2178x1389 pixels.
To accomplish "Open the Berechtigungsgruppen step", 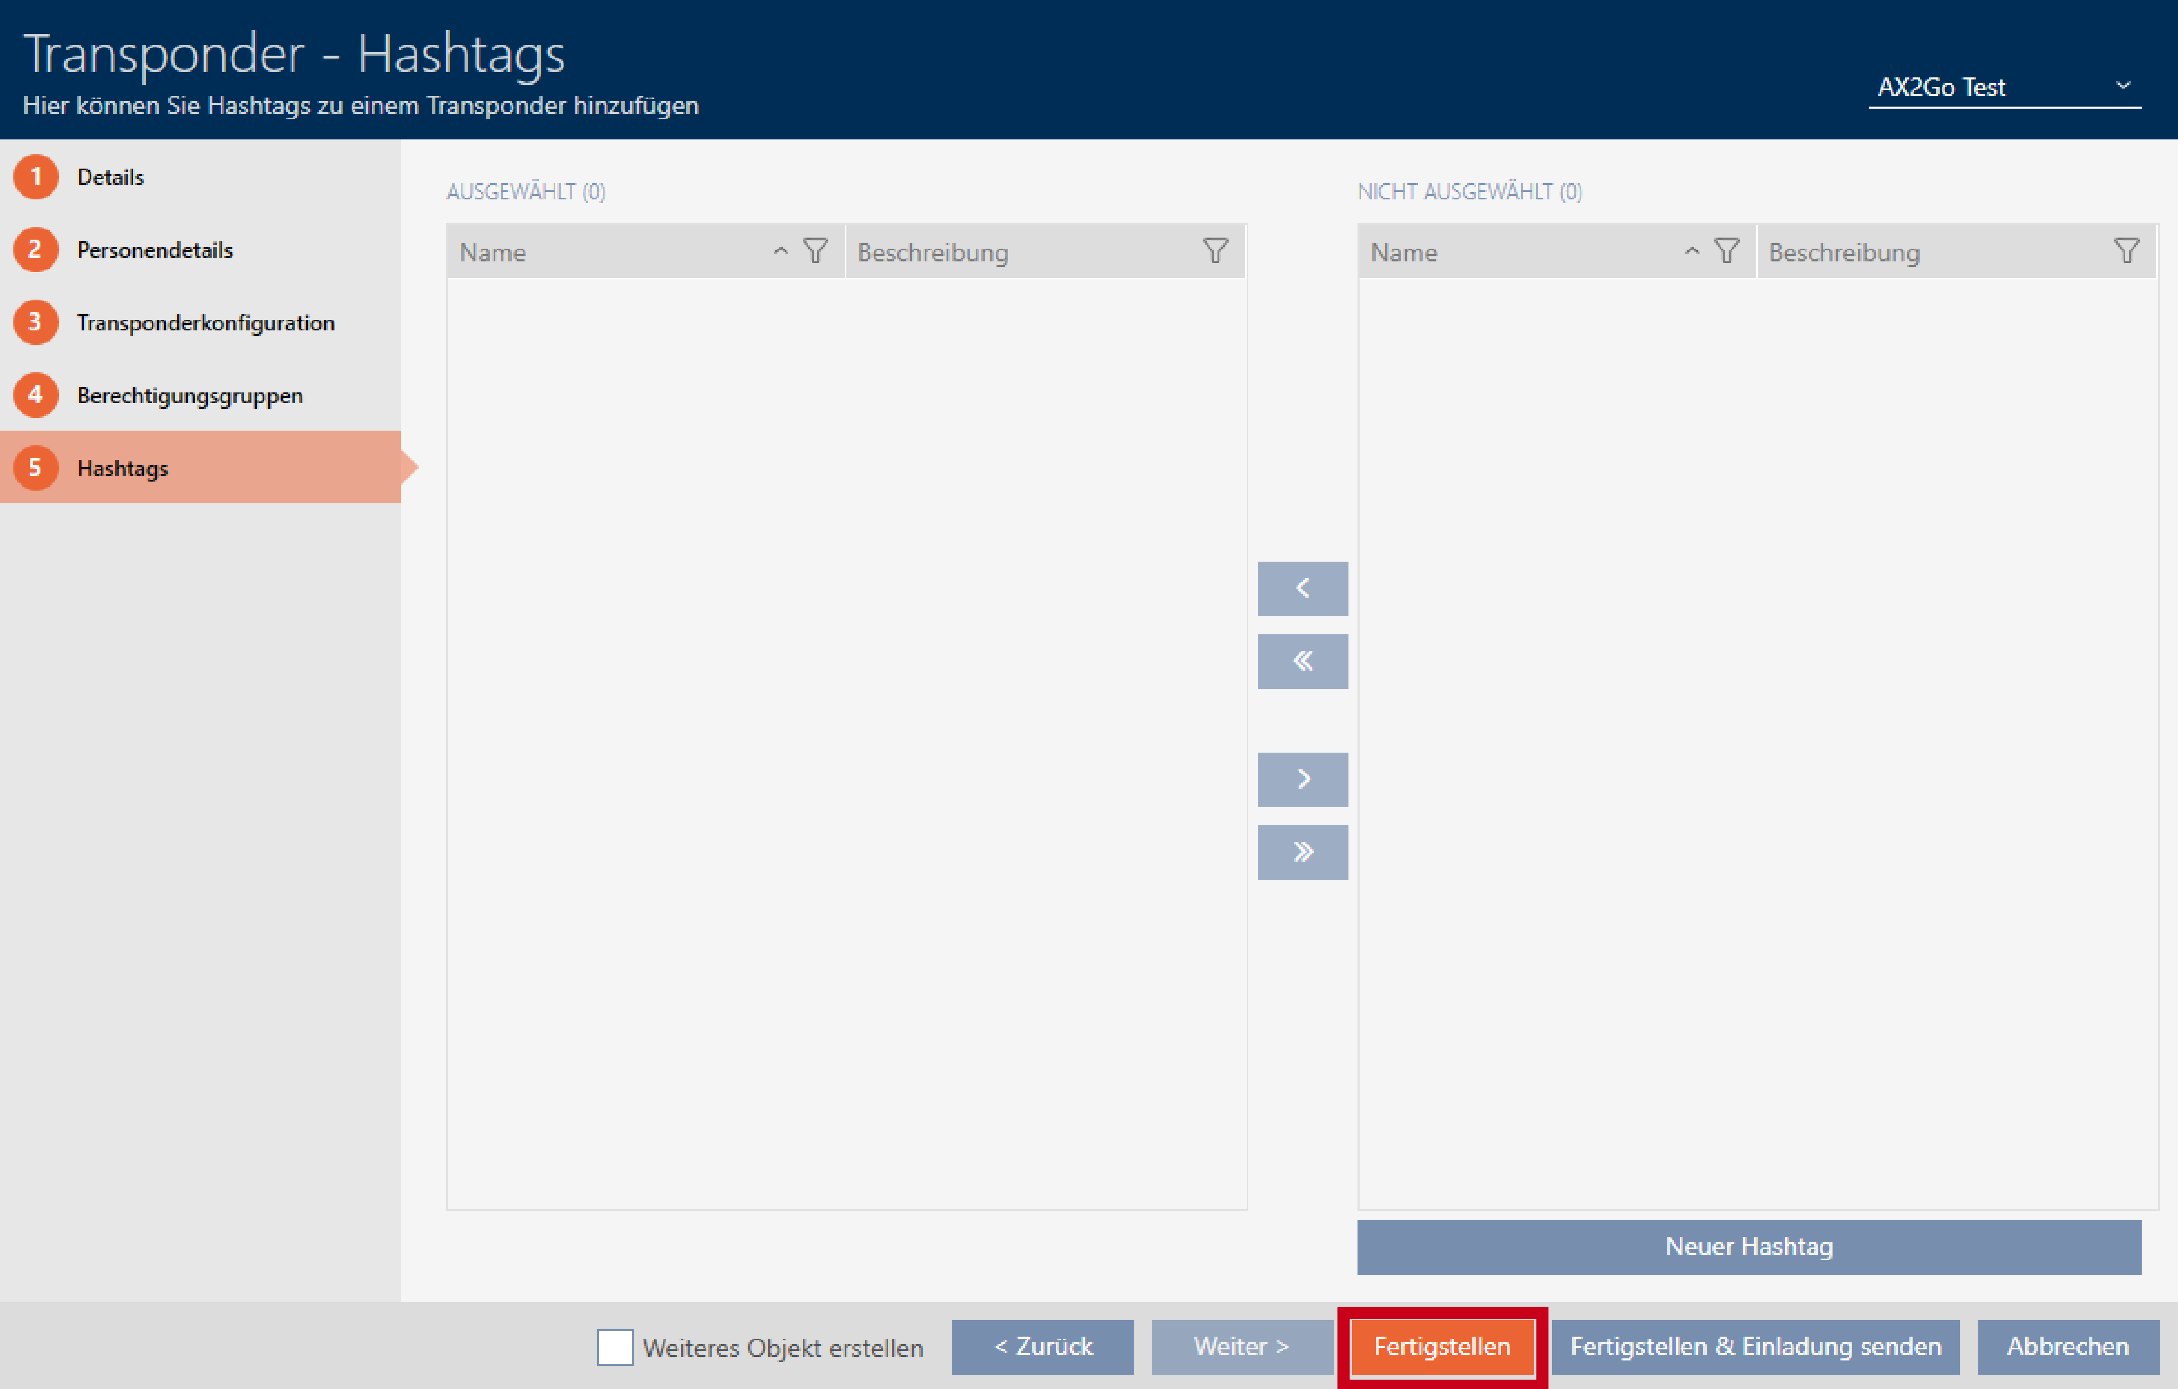I will pyautogui.click(x=189, y=395).
